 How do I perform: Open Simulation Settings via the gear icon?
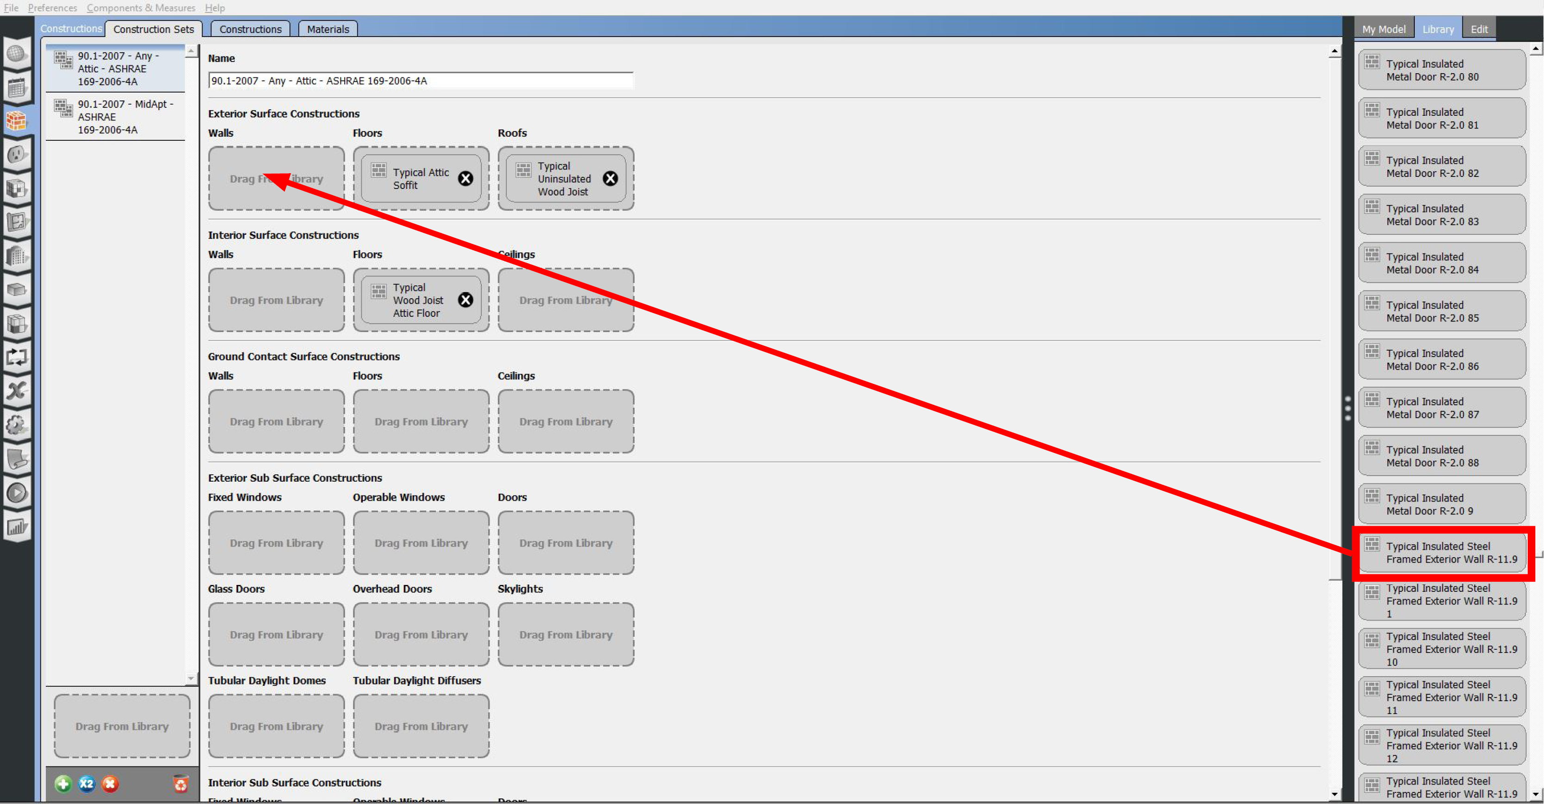click(17, 425)
